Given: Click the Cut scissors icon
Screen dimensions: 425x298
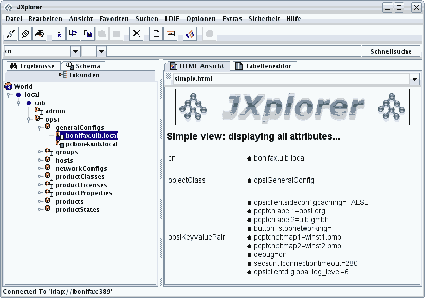Looking at the screenshot, I should point(59,34).
